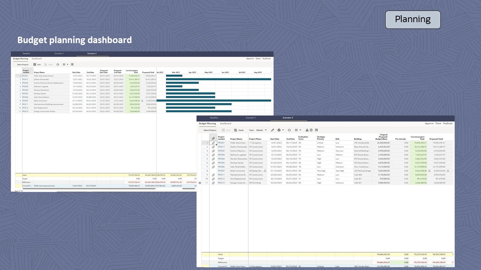Switch to Scenario 1 tab in right panel
The width and height of the screenshot is (481, 270).
pyautogui.click(x=251, y=118)
